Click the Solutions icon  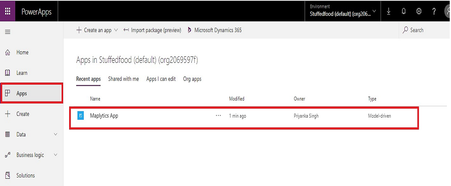click(8, 175)
